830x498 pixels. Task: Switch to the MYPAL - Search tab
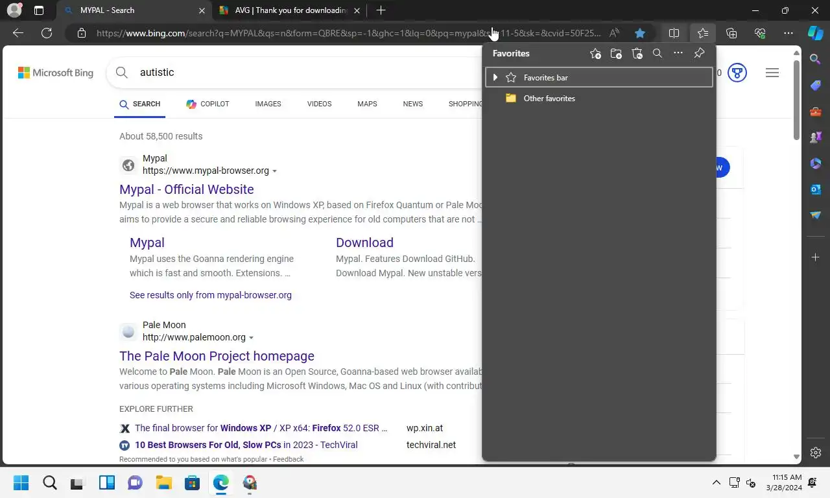134,10
